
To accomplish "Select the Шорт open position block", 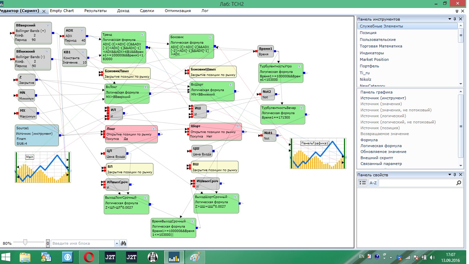I will tap(216, 132).
